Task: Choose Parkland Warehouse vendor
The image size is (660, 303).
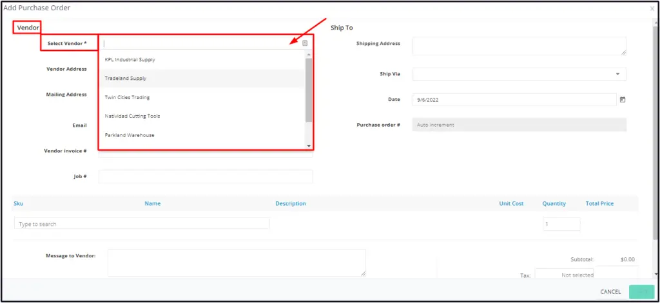Action: [x=202, y=135]
